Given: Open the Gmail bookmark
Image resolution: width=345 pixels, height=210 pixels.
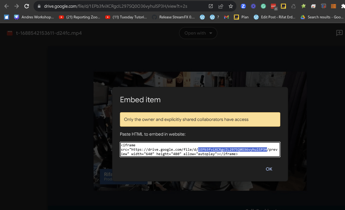Looking at the screenshot, I should [x=226, y=17].
